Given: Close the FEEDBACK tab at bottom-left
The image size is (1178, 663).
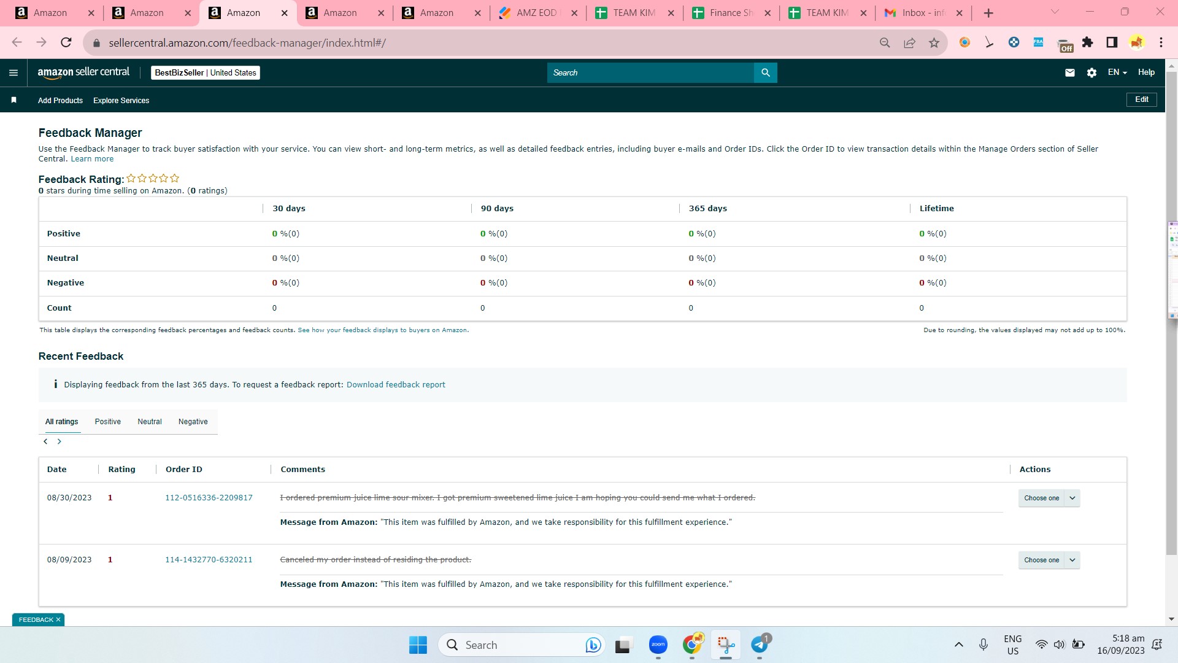Looking at the screenshot, I should tap(58, 620).
